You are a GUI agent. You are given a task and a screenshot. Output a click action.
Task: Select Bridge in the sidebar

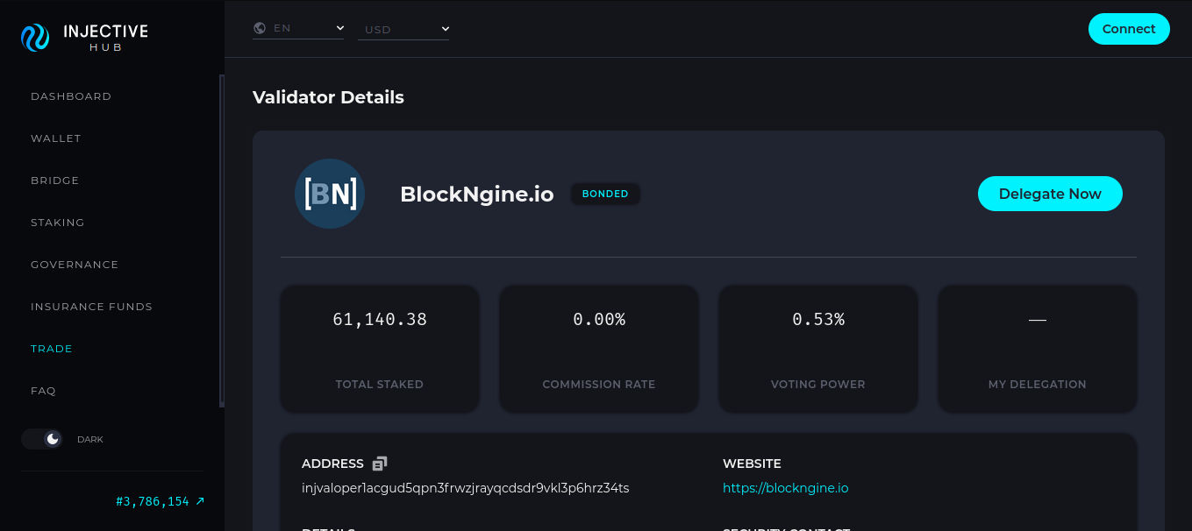pyautogui.click(x=55, y=181)
